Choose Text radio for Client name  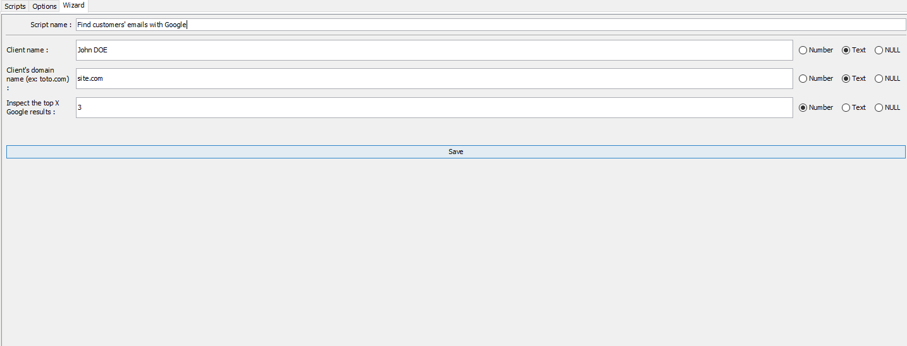tap(853, 50)
